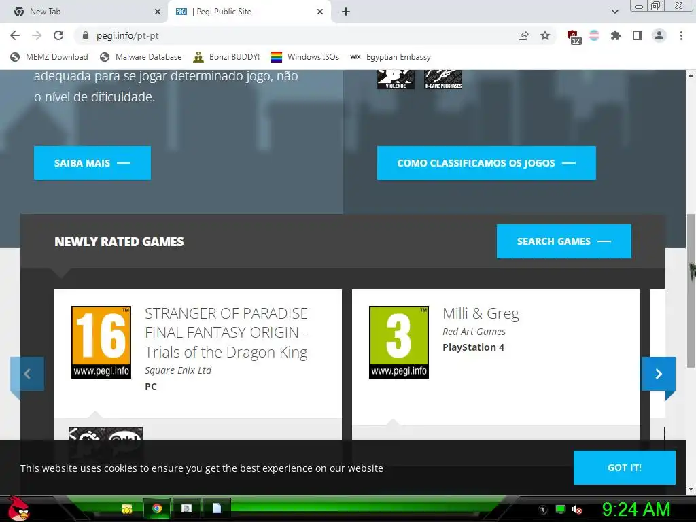Open Chrome's three-dot menu
The height and width of the screenshot is (522, 696).
(681, 35)
